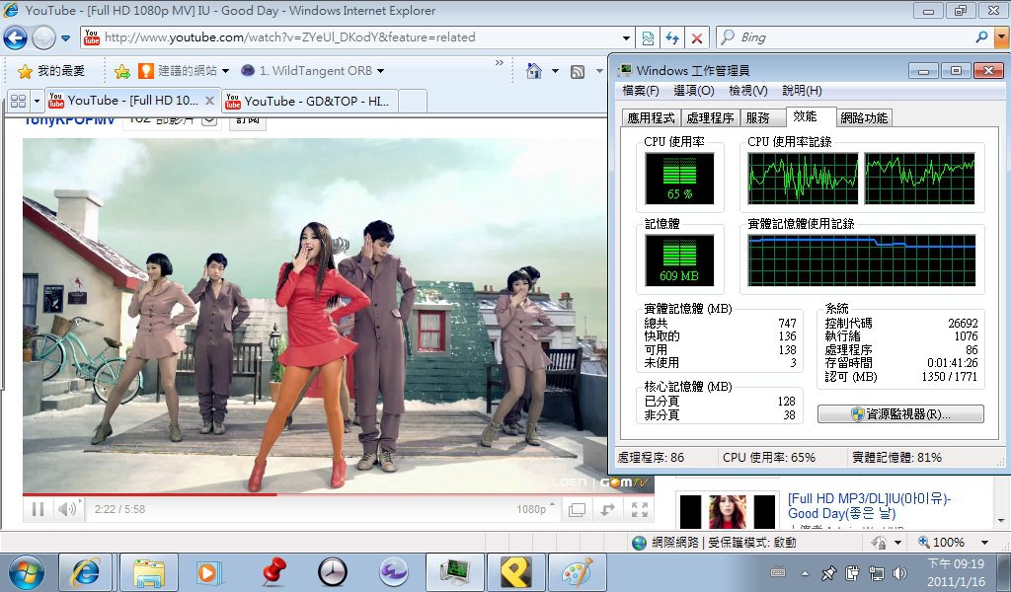Click the video frame to pause
Screen dimensions: 1011x592
(316, 316)
